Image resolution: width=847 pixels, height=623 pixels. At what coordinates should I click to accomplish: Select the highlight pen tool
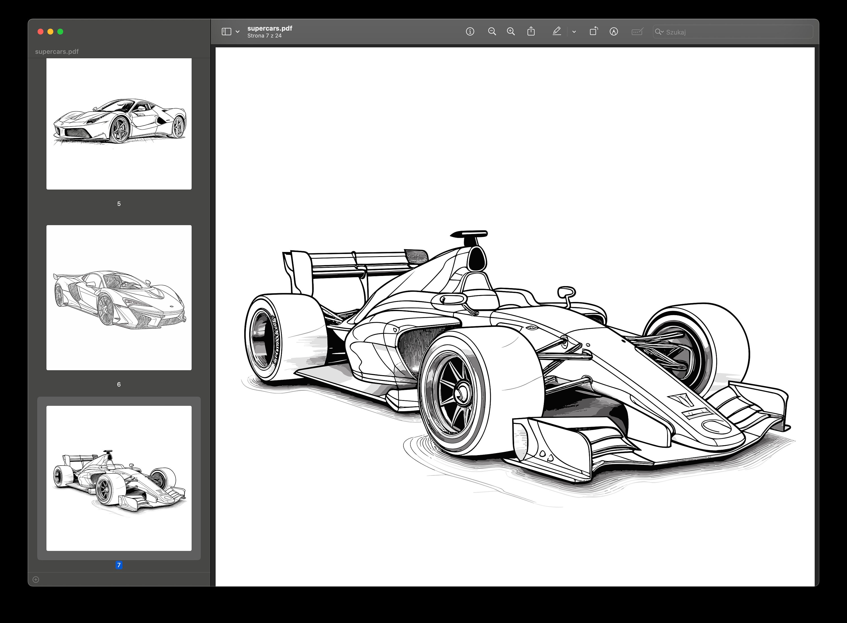click(x=556, y=31)
